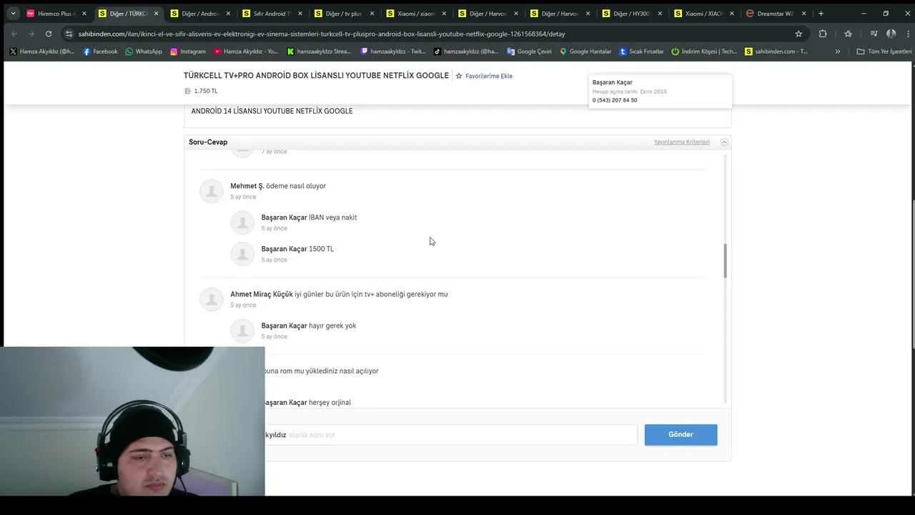Click the sahibinden.com URL address bar

tap(322, 34)
